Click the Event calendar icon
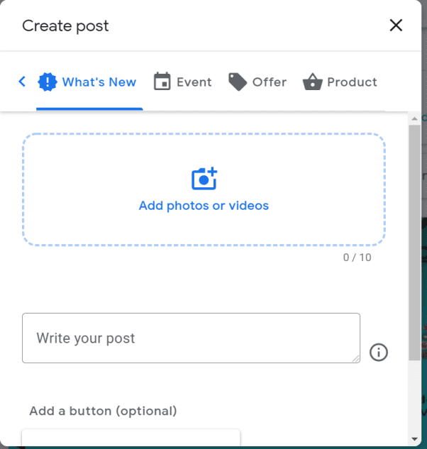 pos(162,82)
